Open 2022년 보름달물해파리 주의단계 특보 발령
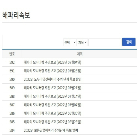Screen dimensions: 137x137 (51, 131)
